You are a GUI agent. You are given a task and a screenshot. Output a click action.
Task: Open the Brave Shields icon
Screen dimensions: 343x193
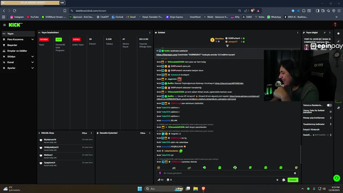[252, 11]
